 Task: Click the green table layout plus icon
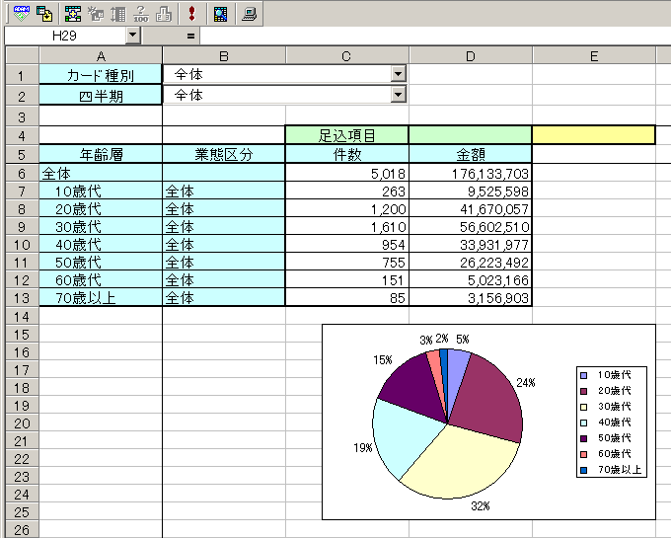coord(73,13)
